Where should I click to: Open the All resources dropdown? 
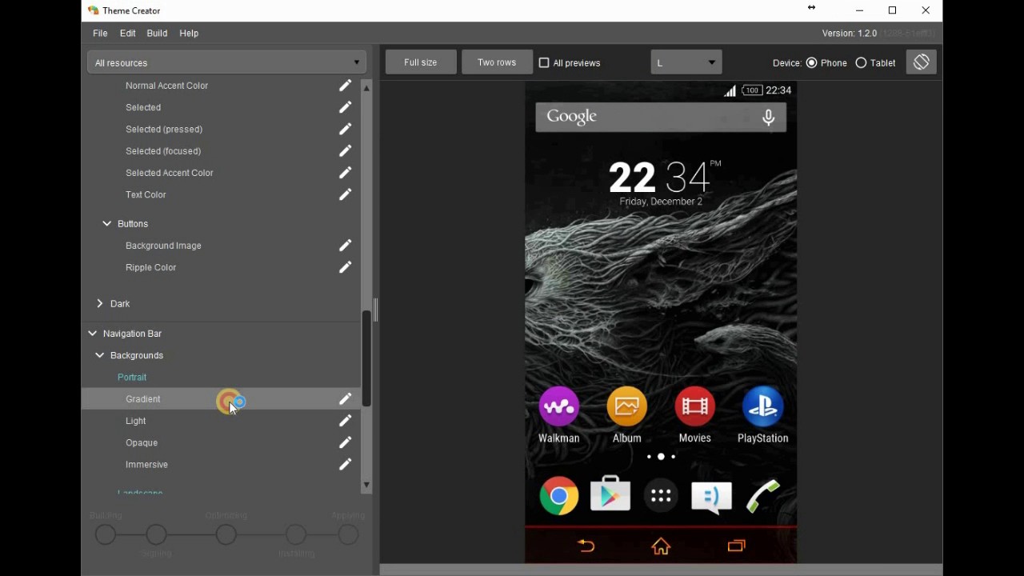click(x=226, y=62)
